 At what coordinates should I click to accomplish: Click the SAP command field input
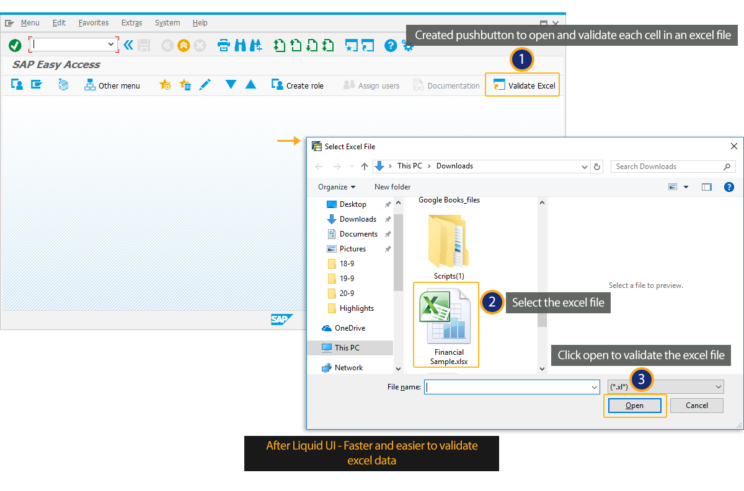point(69,45)
